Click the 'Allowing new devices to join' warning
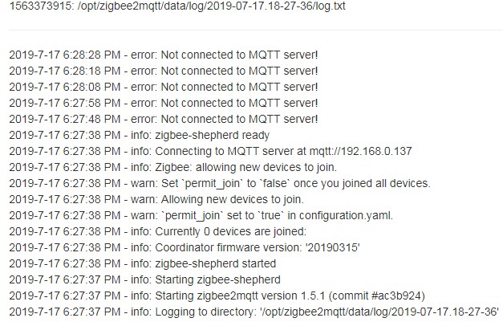This screenshot has width=503, height=322. [156, 199]
